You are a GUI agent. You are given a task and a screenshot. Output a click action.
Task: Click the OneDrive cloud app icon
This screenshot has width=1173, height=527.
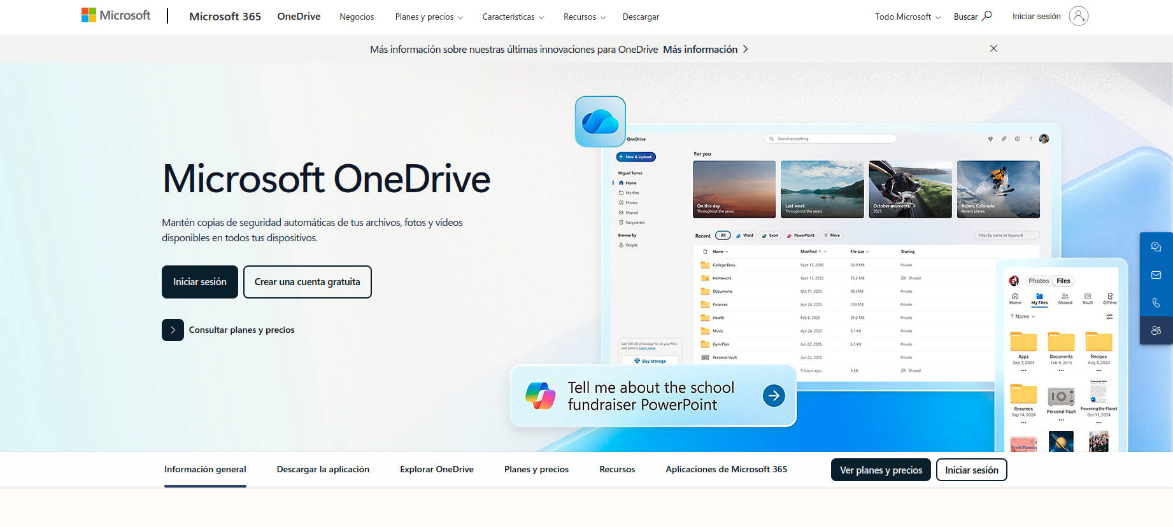[600, 122]
